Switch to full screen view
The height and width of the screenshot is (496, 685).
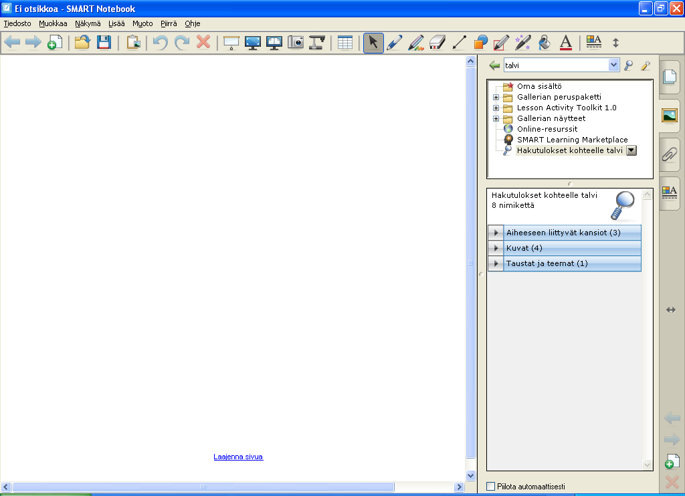(x=252, y=42)
